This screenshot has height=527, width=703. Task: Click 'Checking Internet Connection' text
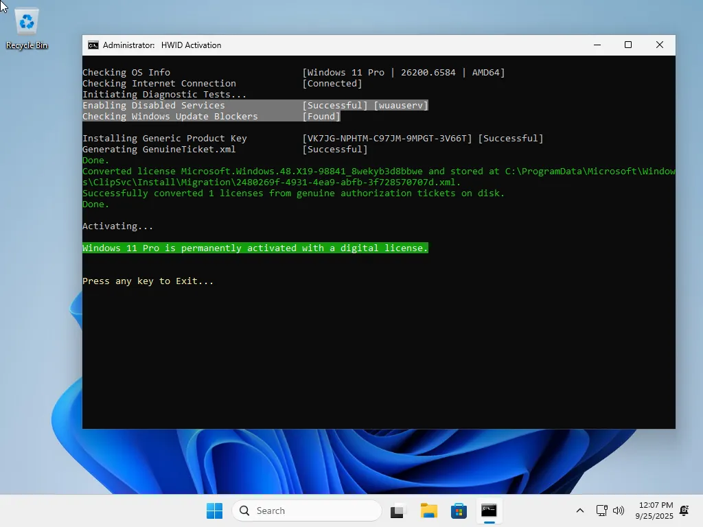pos(159,83)
